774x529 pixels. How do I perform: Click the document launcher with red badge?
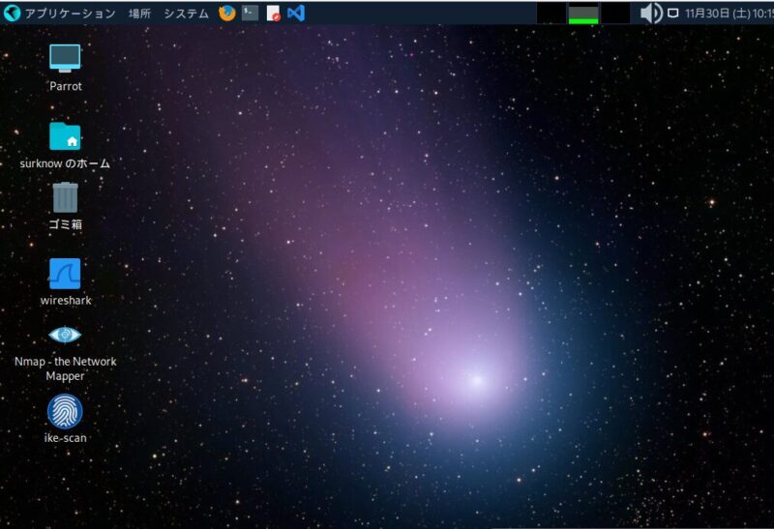point(274,13)
